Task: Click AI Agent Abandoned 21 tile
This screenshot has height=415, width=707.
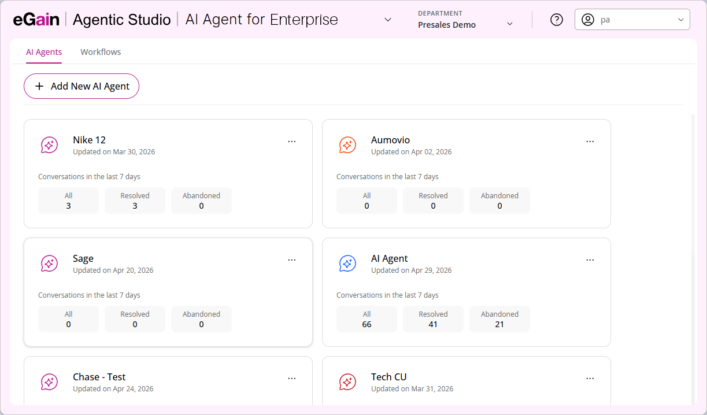Action: (499, 319)
